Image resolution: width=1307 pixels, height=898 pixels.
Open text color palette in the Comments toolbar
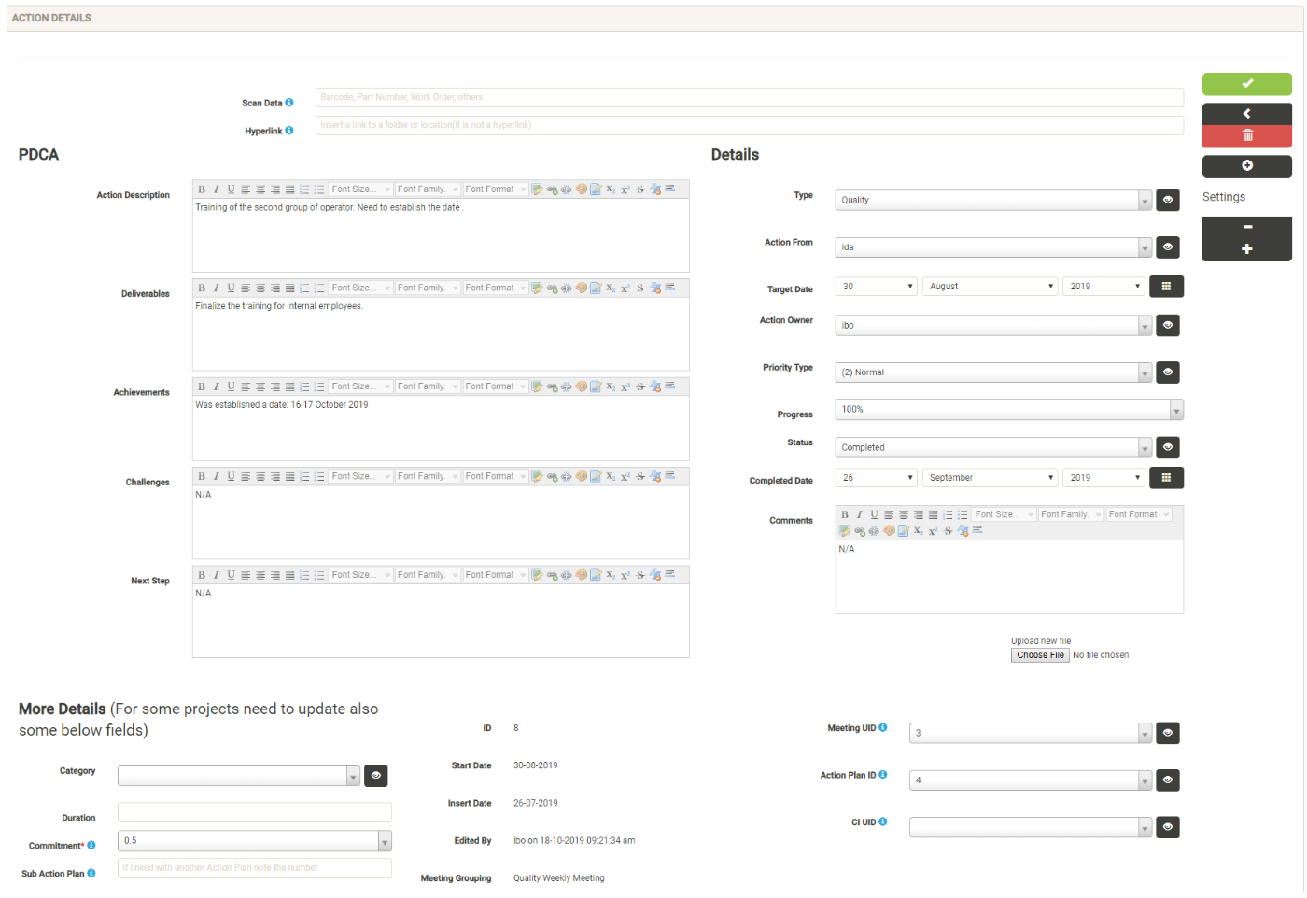[x=890, y=530]
